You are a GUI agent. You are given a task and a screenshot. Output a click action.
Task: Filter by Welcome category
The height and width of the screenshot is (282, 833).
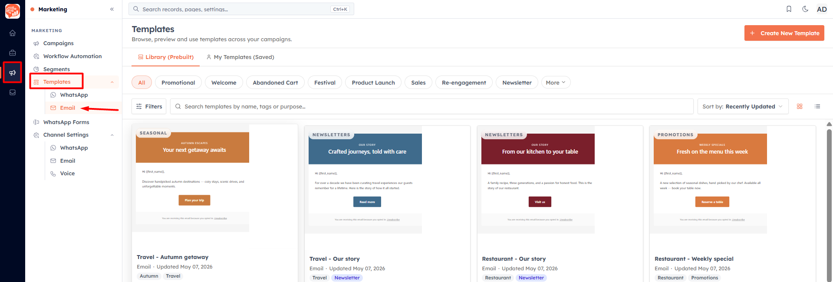coord(224,82)
